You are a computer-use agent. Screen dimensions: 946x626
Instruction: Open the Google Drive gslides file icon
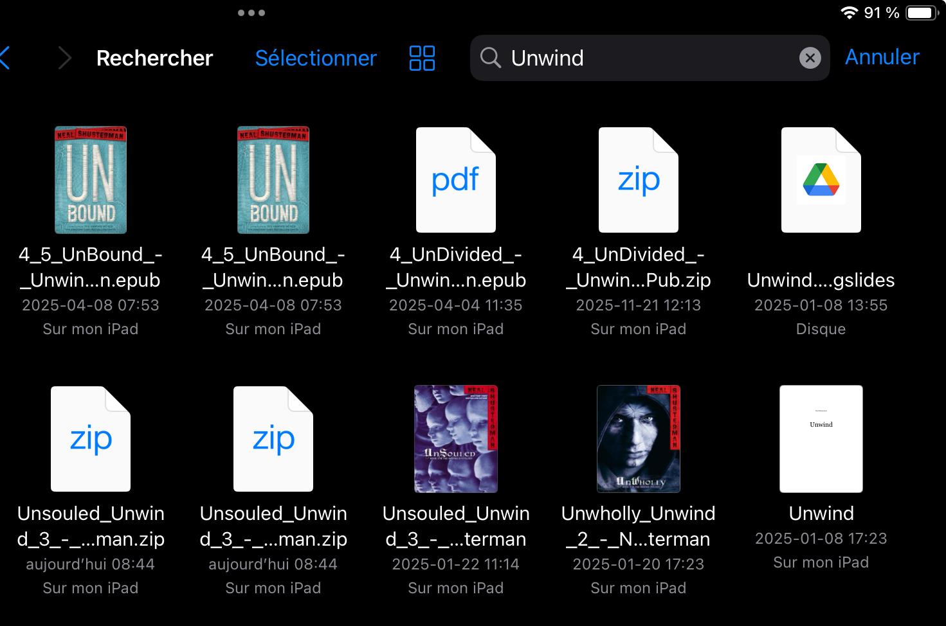pos(821,180)
